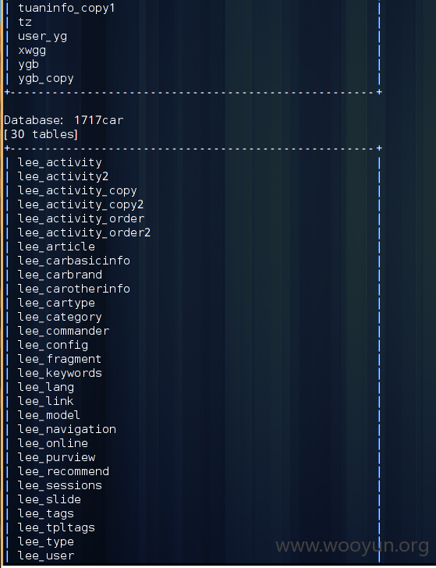
Task: Select the lee_article table name
Action: (x=56, y=247)
